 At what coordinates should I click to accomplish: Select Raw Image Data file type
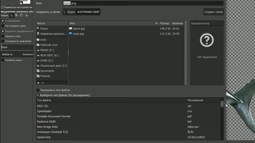click(128, 127)
